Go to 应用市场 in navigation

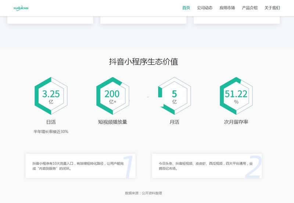pos(227,8)
